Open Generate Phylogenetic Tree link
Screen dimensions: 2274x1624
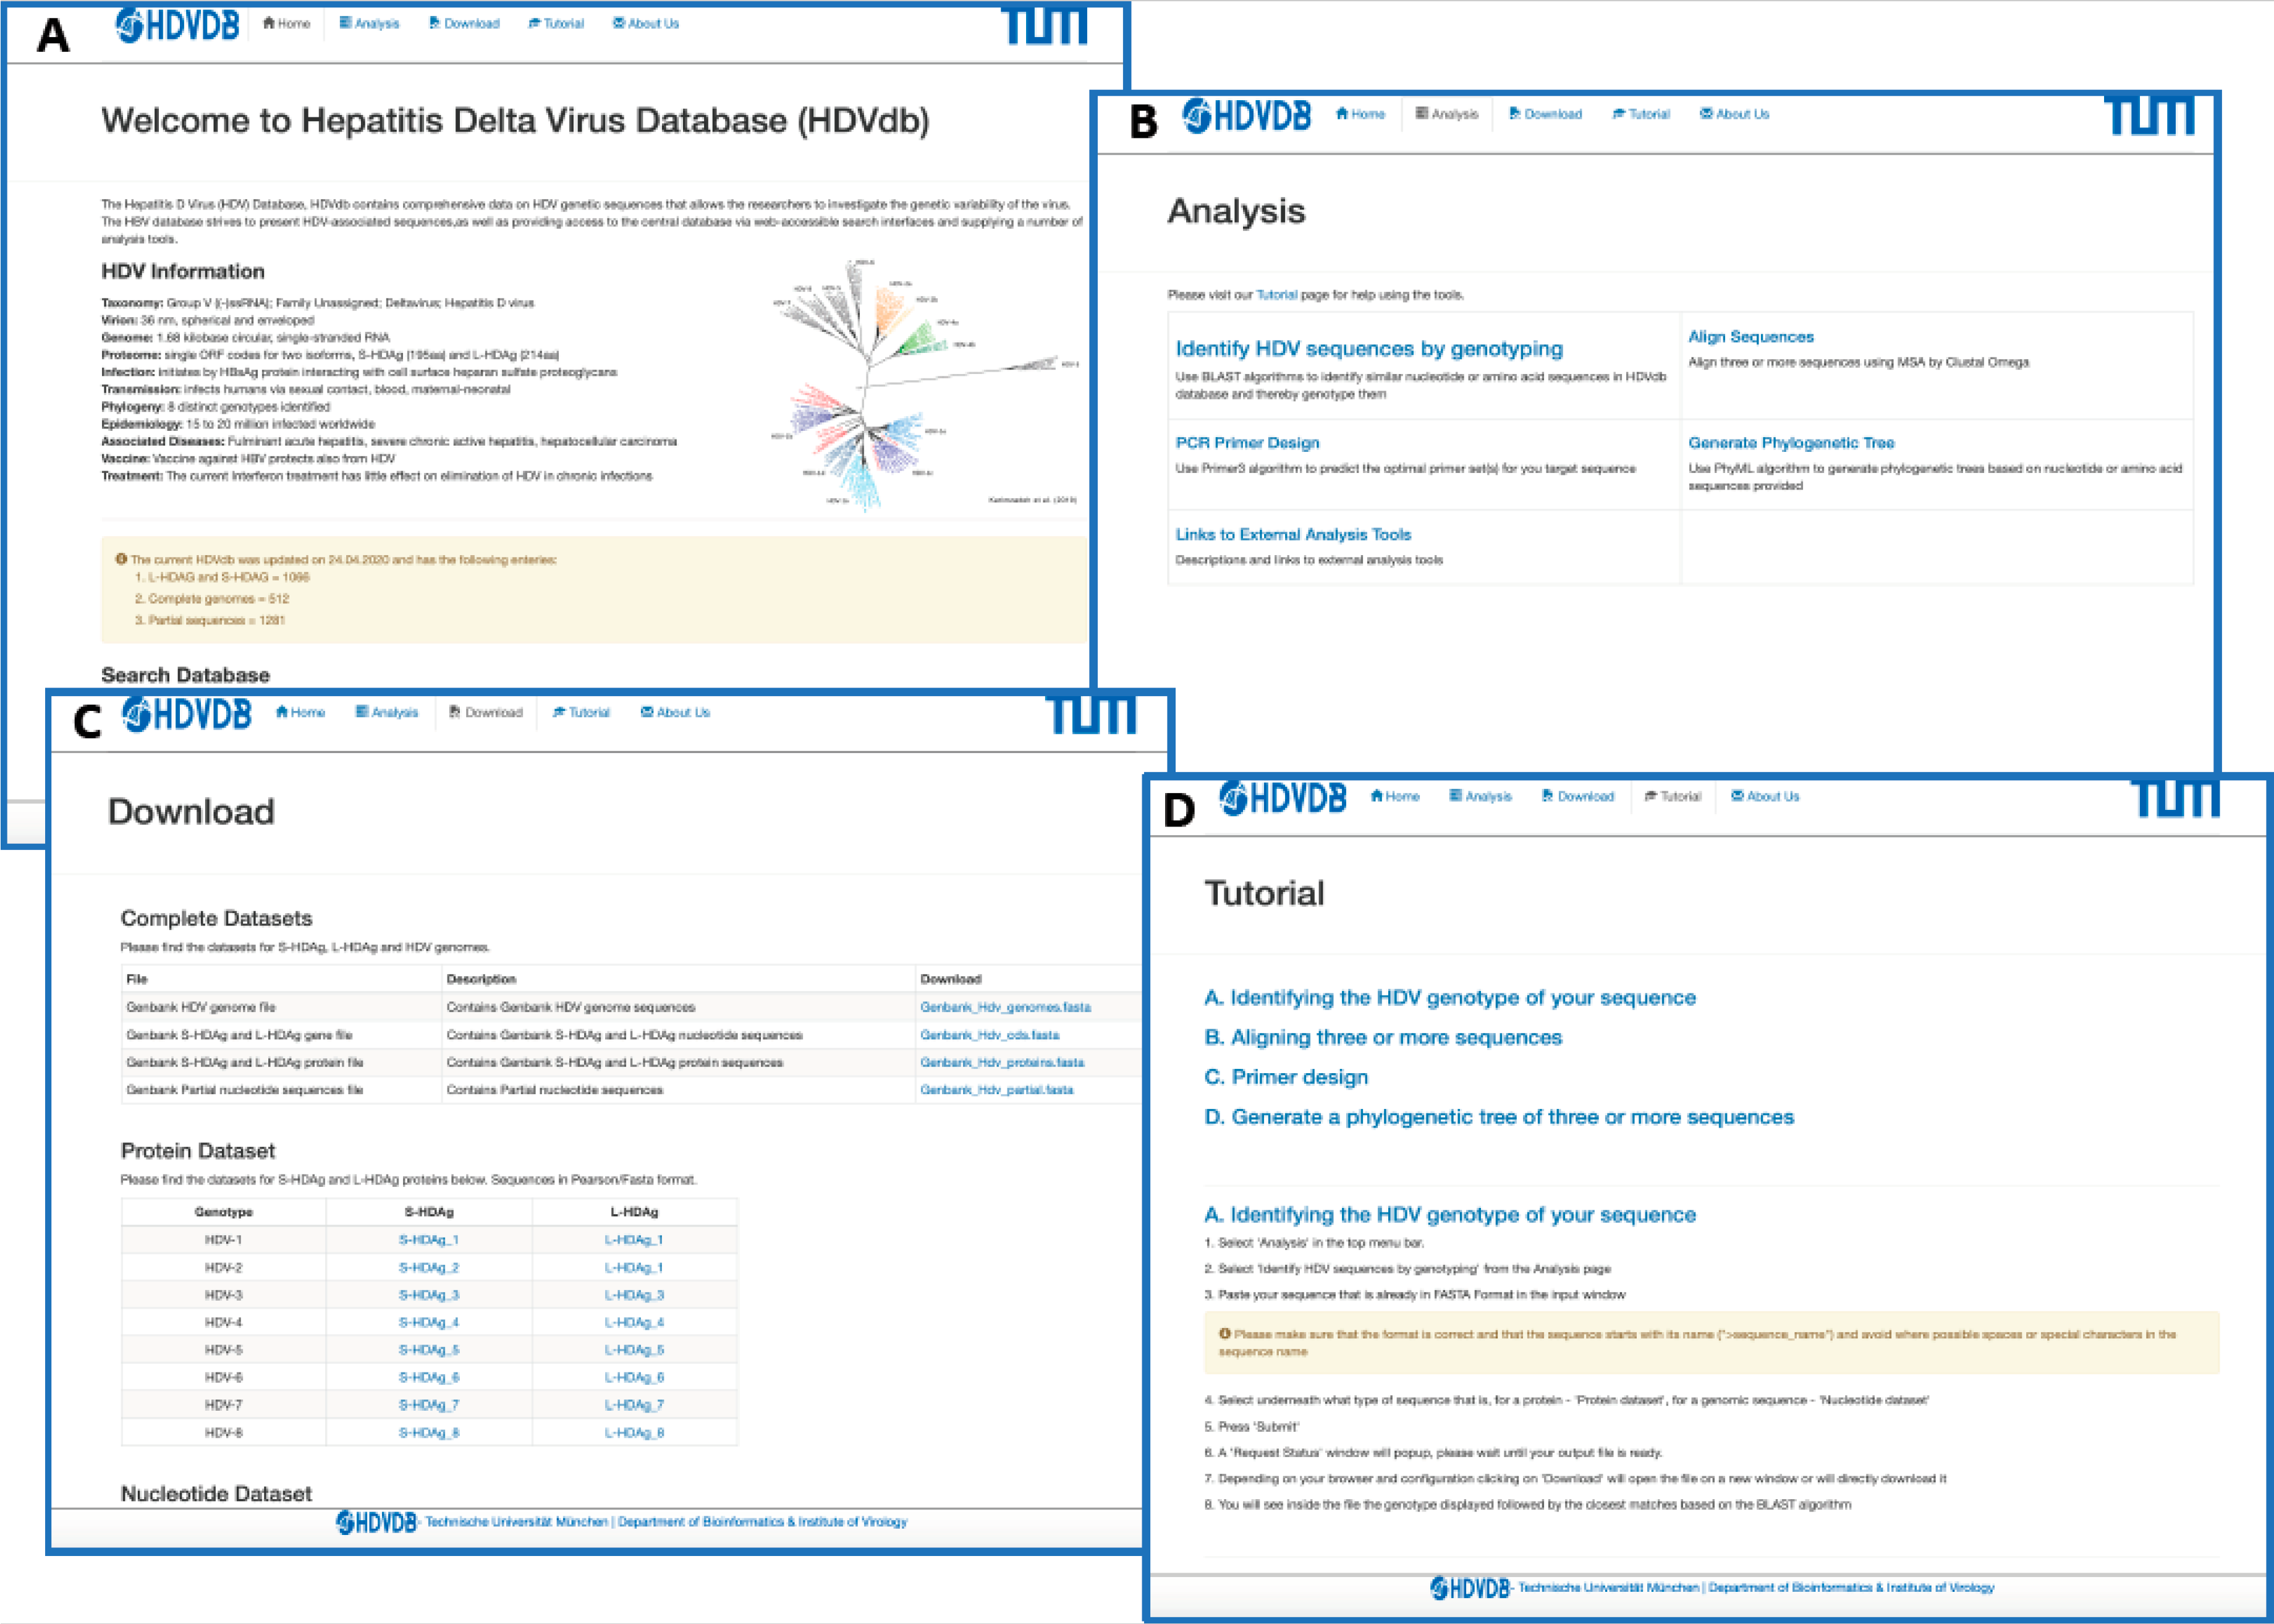click(1790, 442)
